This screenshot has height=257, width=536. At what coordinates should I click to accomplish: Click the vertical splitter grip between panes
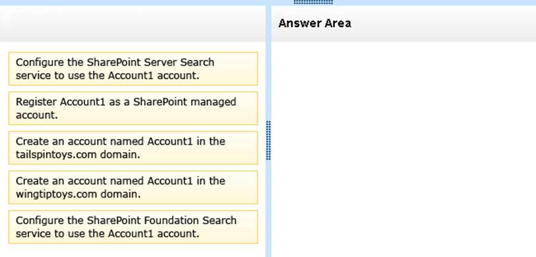coord(268,140)
